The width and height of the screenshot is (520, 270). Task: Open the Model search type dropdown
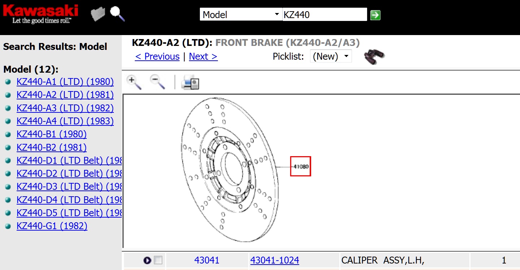[x=241, y=15]
